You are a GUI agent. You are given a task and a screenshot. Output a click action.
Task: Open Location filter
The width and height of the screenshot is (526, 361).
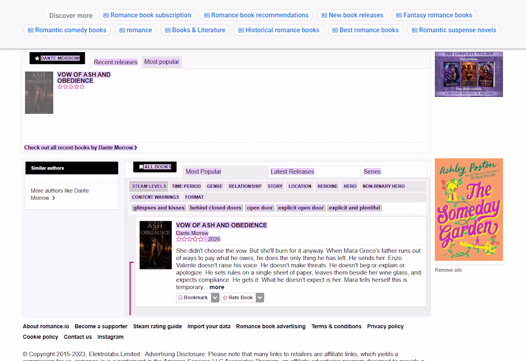point(300,186)
